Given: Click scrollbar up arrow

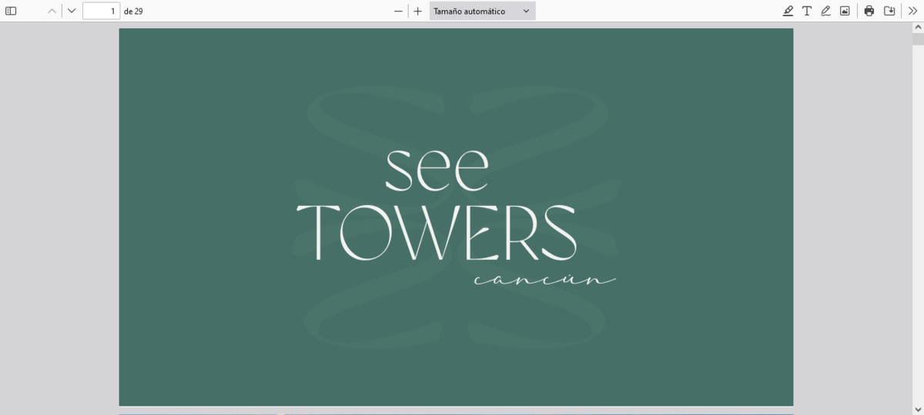Looking at the screenshot, I should pyautogui.click(x=918, y=28).
